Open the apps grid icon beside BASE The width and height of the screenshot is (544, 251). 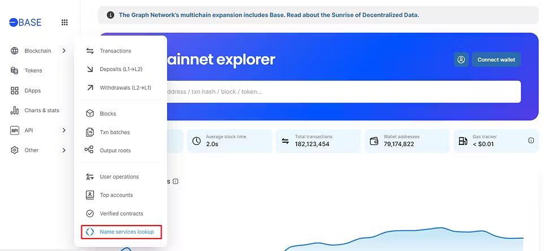(64, 23)
